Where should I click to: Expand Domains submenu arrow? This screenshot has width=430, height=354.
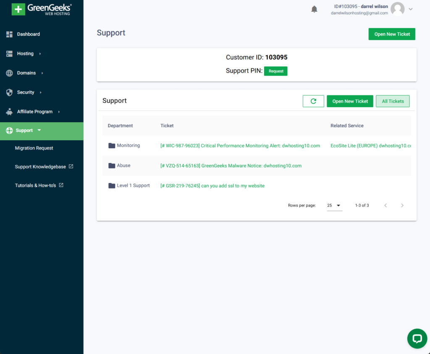tap(42, 73)
